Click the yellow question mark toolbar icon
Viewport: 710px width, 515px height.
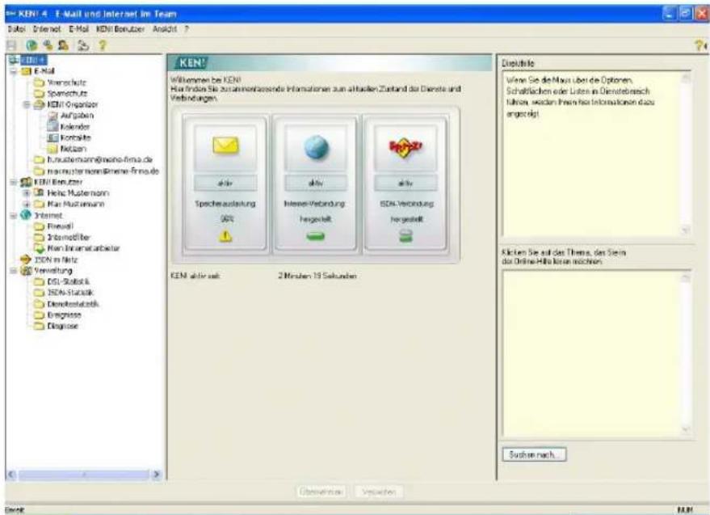103,45
